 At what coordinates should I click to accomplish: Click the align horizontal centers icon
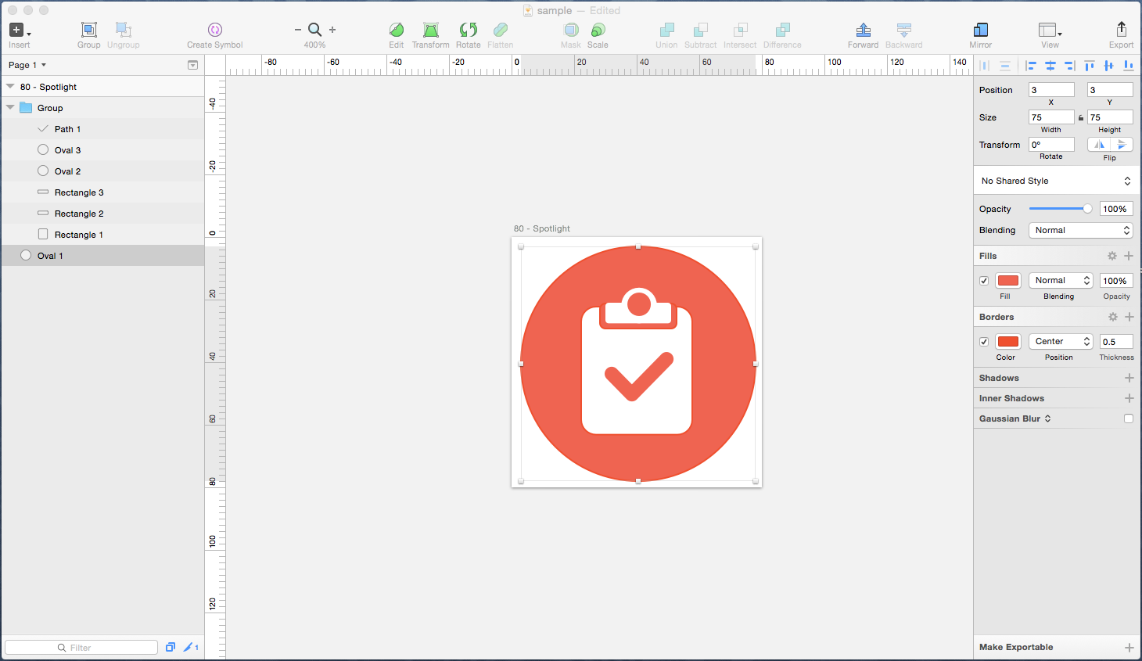click(1050, 66)
